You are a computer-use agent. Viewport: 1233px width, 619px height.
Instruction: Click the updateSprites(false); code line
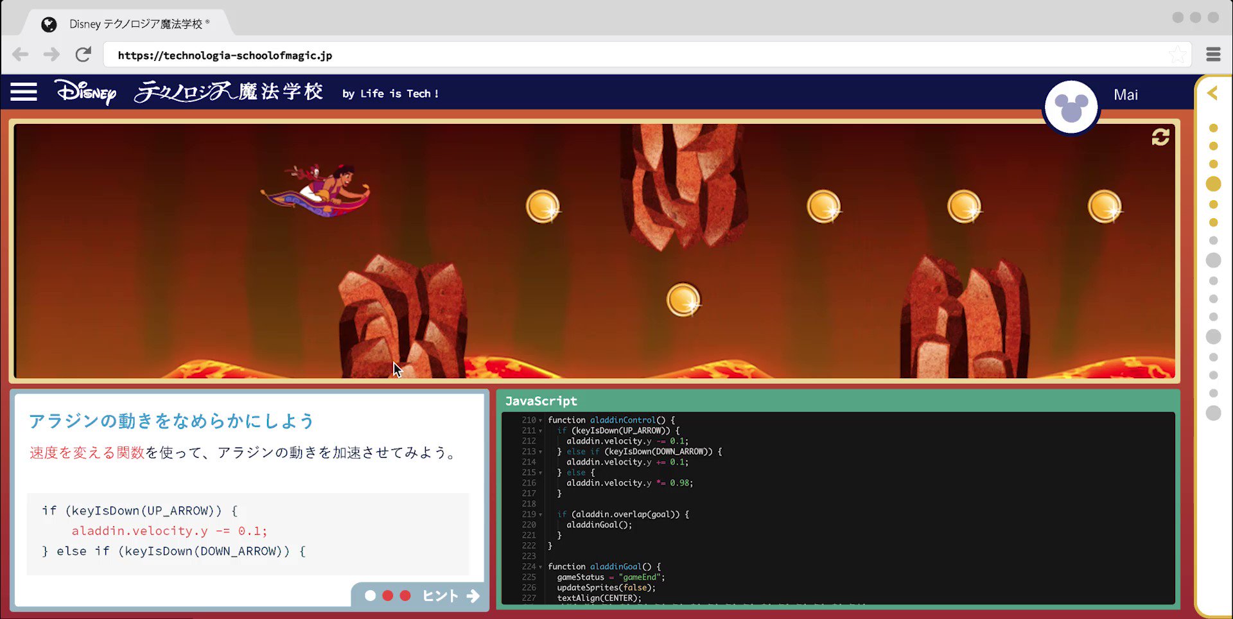(x=606, y=588)
